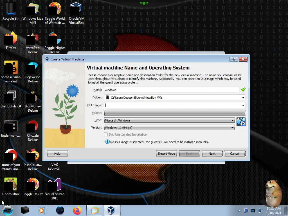Select Peggle World of Warcraft desktop icon
The width and height of the screenshot is (288, 216).
pyautogui.click(x=55, y=13)
